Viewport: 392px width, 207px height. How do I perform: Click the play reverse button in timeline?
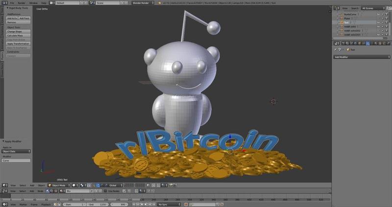click(x=142, y=204)
